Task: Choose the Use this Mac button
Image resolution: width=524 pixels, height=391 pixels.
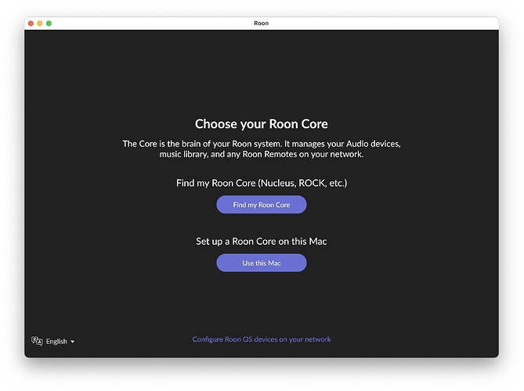Action: click(261, 263)
